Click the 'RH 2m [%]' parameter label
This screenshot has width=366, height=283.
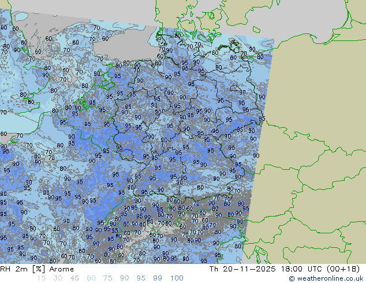[23, 269]
